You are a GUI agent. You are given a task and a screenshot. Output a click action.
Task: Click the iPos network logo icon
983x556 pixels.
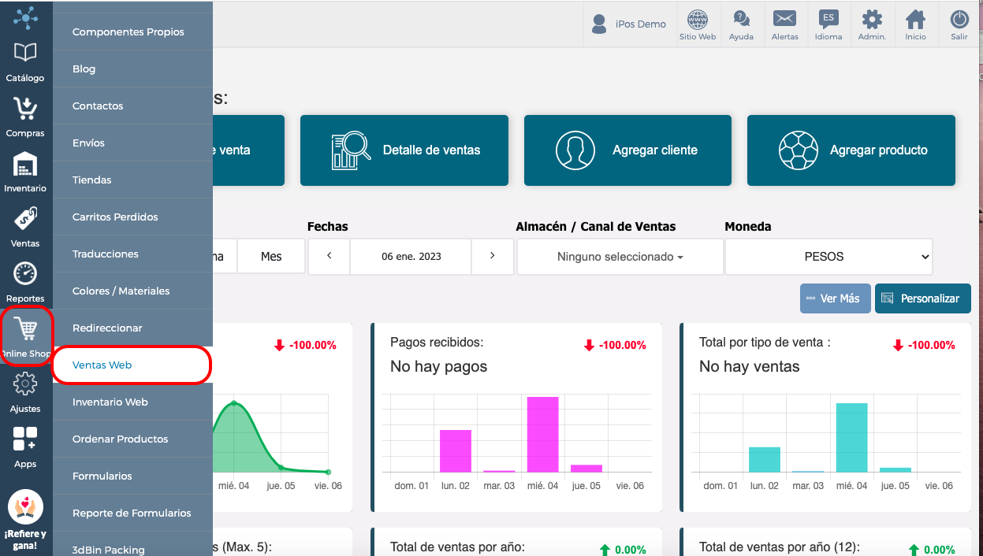(x=25, y=17)
